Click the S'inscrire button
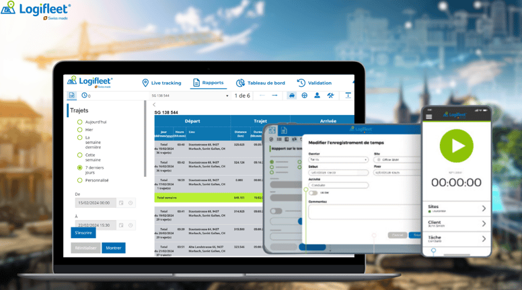Viewport: 522px width, 290px height. pyautogui.click(x=83, y=233)
